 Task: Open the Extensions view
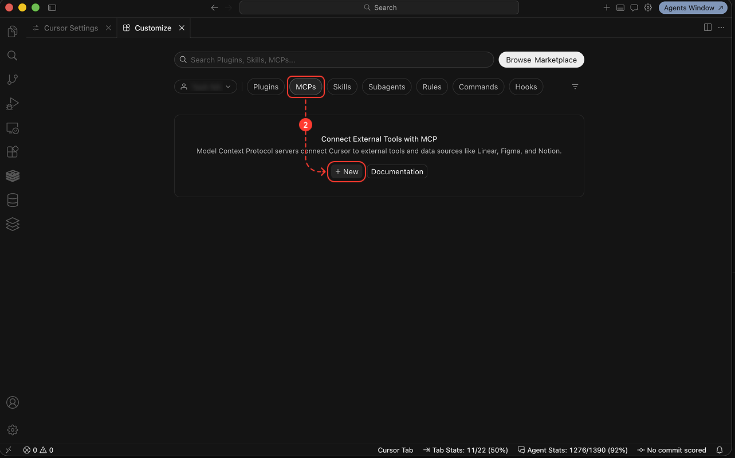(x=13, y=152)
